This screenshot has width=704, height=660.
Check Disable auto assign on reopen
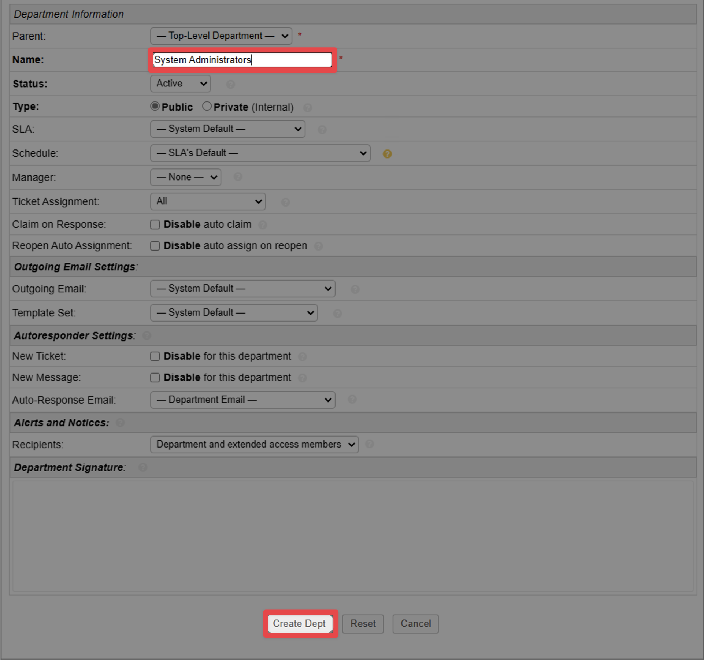(155, 246)
